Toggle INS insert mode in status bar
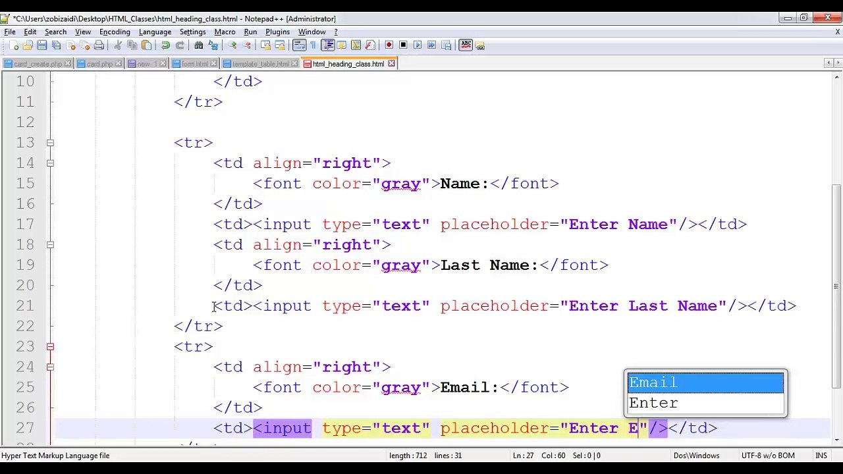The image size is (843, 474). pyautogui.click(x=821, y=456)
